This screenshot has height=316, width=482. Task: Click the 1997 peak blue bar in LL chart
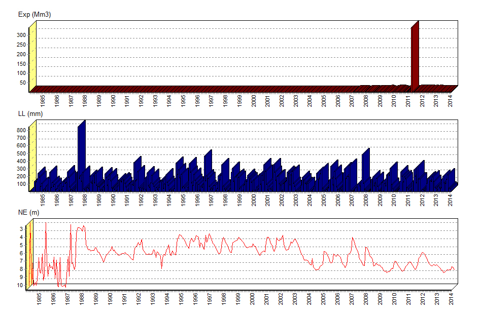pos(208,171)
